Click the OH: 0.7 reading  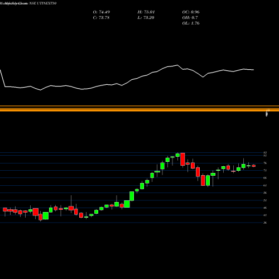click(190, 18)
